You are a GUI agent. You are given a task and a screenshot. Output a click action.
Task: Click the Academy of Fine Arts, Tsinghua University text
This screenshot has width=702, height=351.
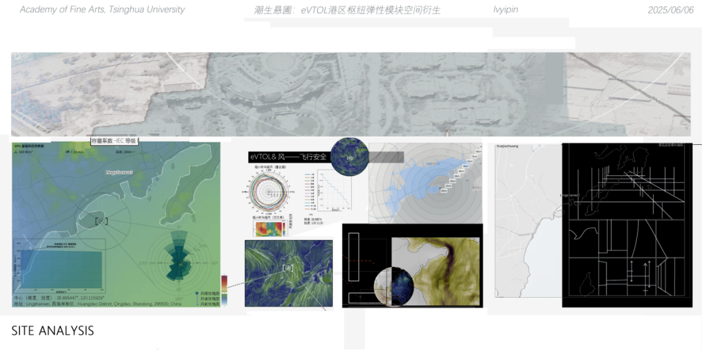102,10
